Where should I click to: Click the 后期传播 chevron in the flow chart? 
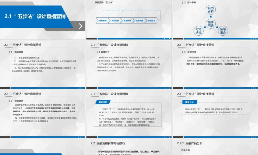tap(140, 20)
